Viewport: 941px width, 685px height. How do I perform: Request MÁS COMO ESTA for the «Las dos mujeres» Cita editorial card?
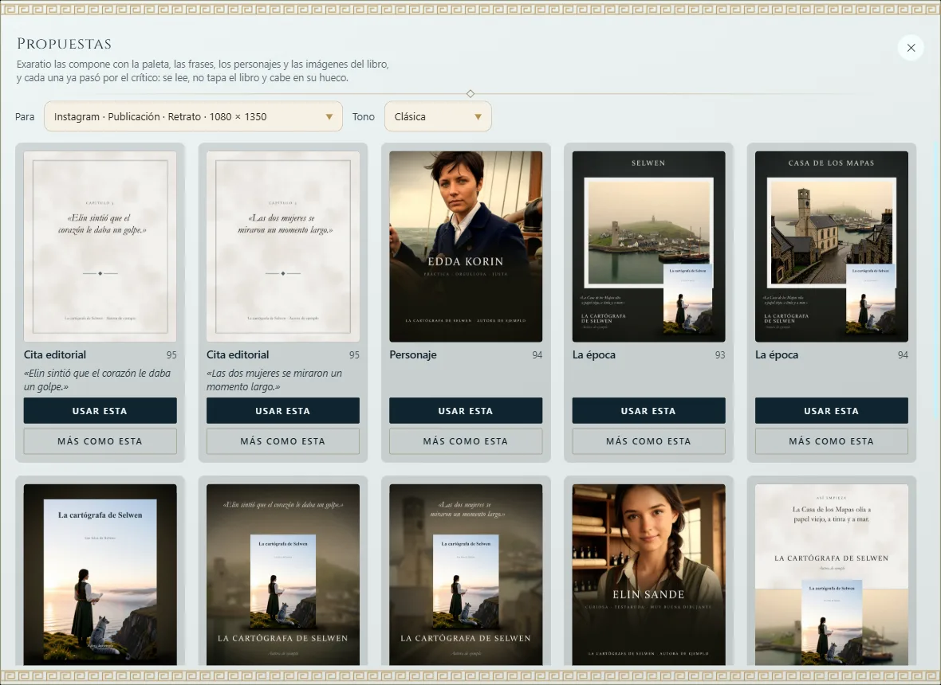click(282, 441)
